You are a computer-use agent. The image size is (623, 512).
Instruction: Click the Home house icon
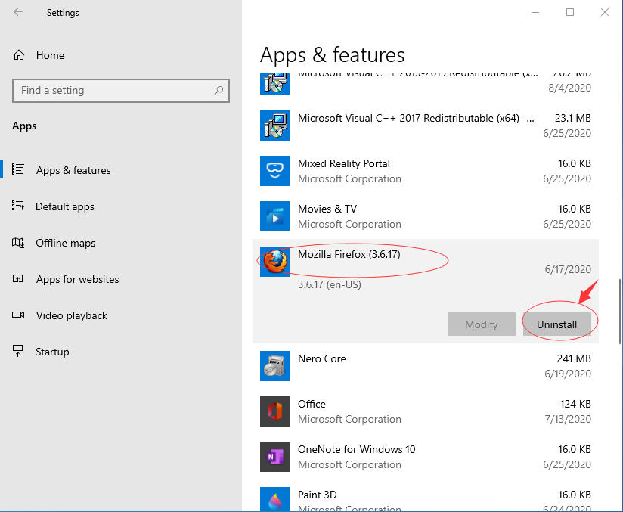19,55
